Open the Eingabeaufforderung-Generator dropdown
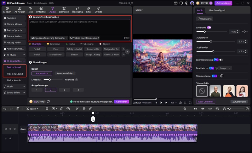The width and height of the screenshot is (252, 153). tap(49, 38)
